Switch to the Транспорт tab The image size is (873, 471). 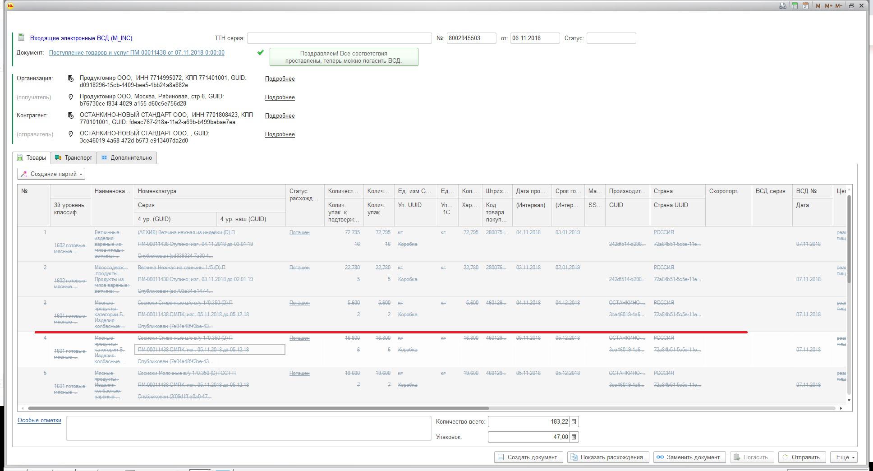point(74,157)
